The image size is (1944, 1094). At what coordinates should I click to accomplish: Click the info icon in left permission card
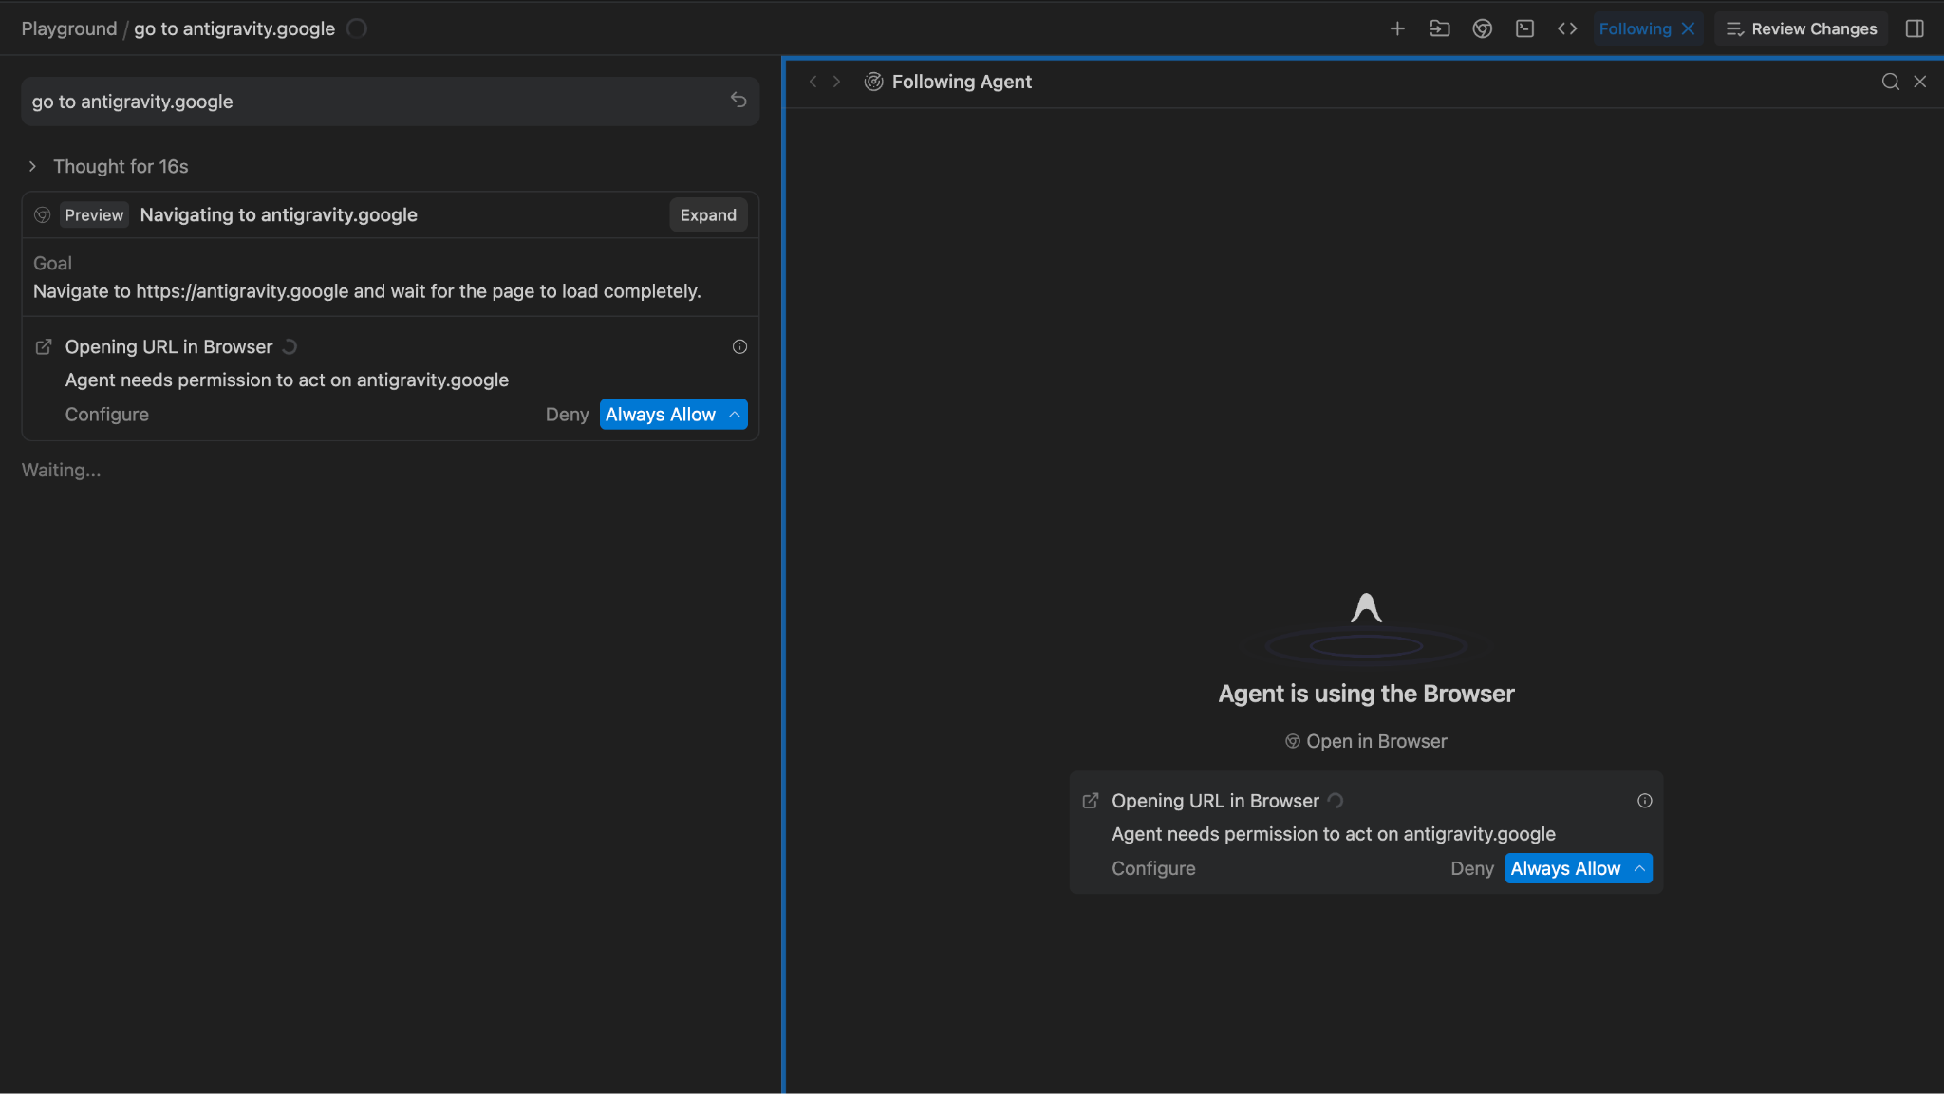[x=739, y=346]
